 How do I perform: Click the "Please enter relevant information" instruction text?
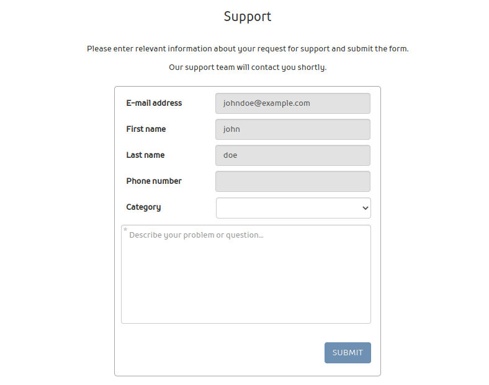248,48
